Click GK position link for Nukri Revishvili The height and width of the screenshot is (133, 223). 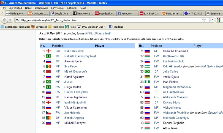point(58,51)
